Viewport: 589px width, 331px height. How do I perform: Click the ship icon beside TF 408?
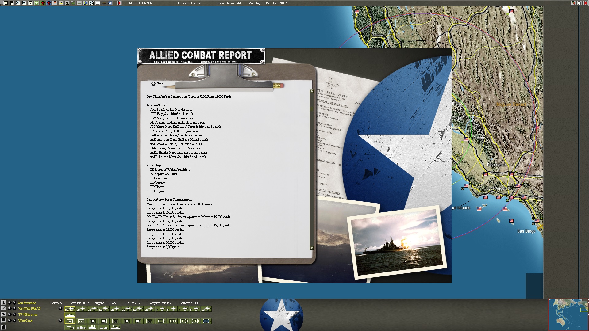point(4,314)
